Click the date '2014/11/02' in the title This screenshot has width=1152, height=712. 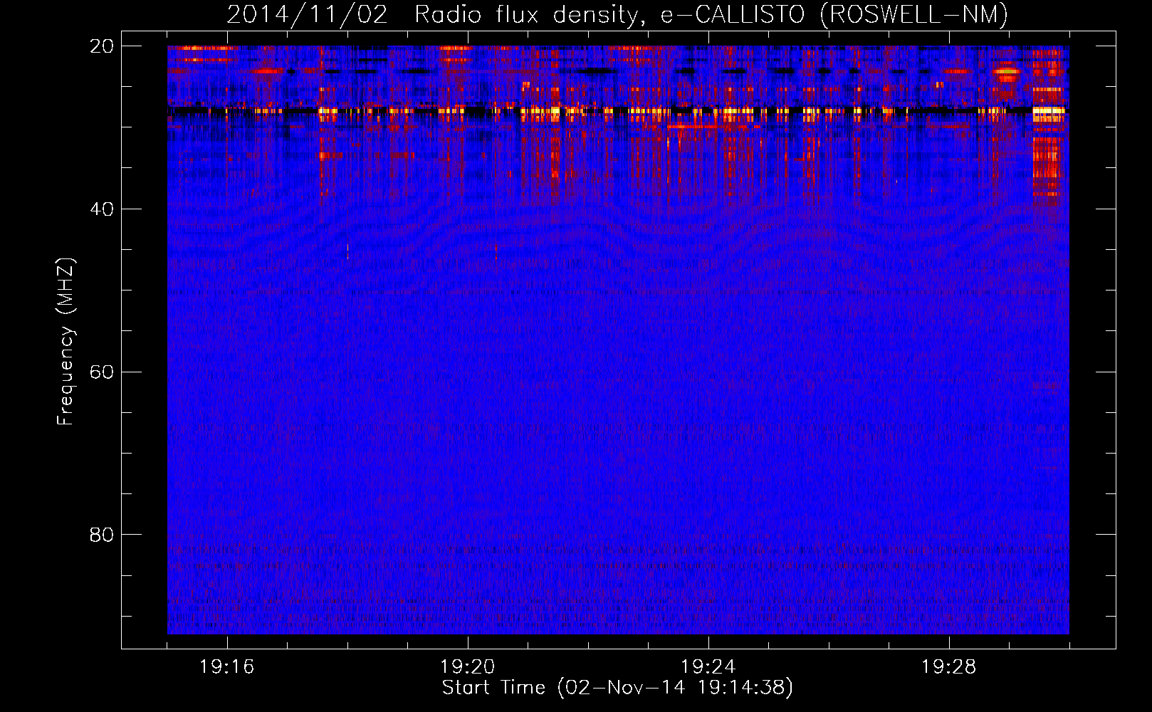[307, 15]
